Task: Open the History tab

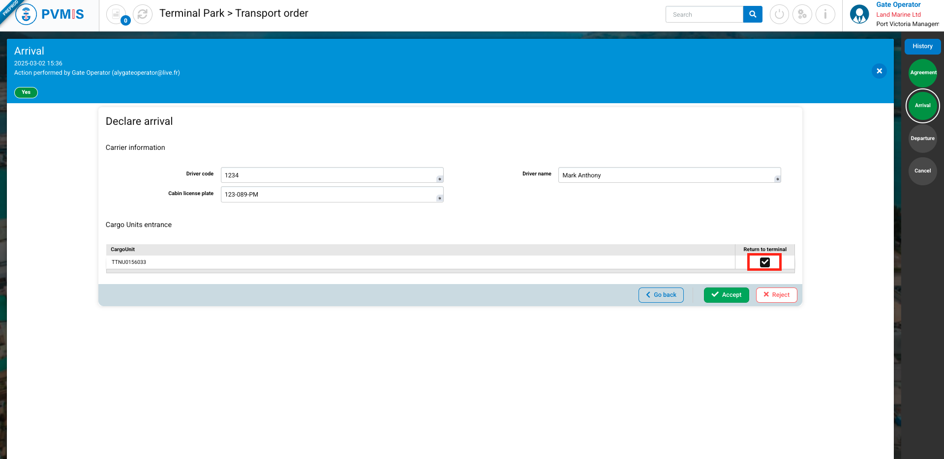Action: coord(922,46)
